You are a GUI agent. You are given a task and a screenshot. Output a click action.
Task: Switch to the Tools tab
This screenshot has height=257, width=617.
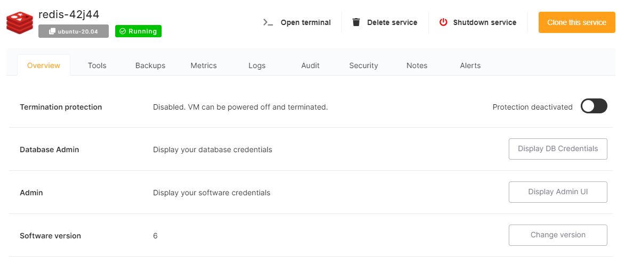coord(97,65)
